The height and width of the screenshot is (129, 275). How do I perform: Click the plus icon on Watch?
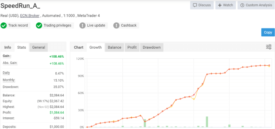point(220,5)
